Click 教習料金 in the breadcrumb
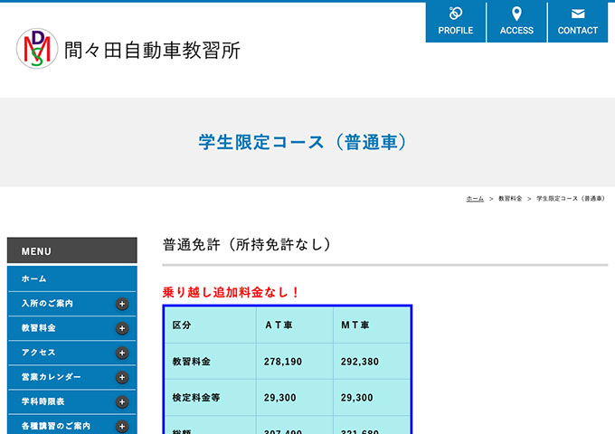The height and width of the screenshot is (434, 615). [510, 198]
